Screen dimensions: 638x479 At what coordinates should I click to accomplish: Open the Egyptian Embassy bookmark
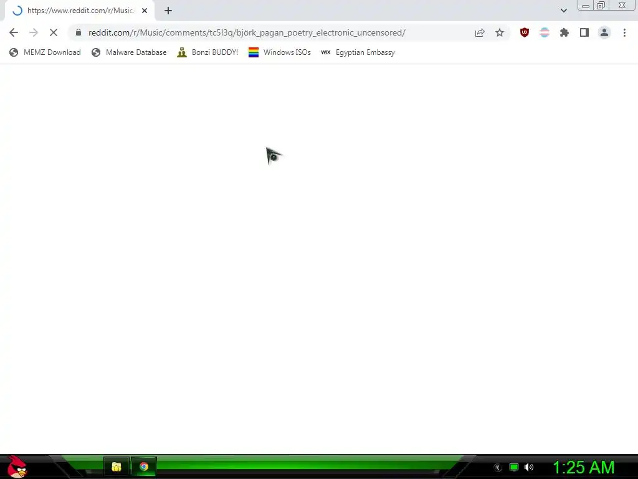coord(358,52)
